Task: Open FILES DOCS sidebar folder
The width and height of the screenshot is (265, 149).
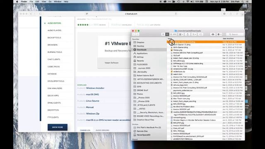Action: [x=142, y=65]
